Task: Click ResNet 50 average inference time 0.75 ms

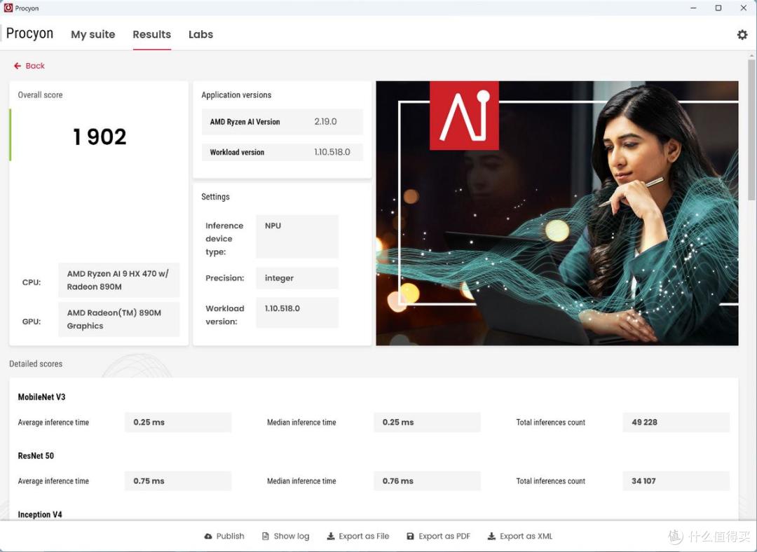Action: pyautogui.click(x=178, y=481)
